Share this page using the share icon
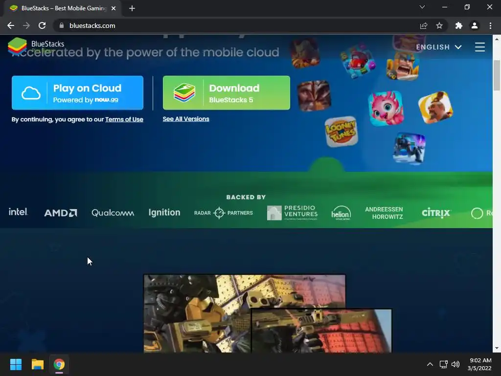501x376 pixels. tap(424, 25)
